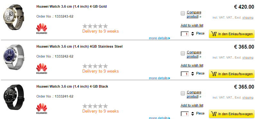Click the Huawei logo for the Black watch
The image size is (255, 119).
pos(41,108)
